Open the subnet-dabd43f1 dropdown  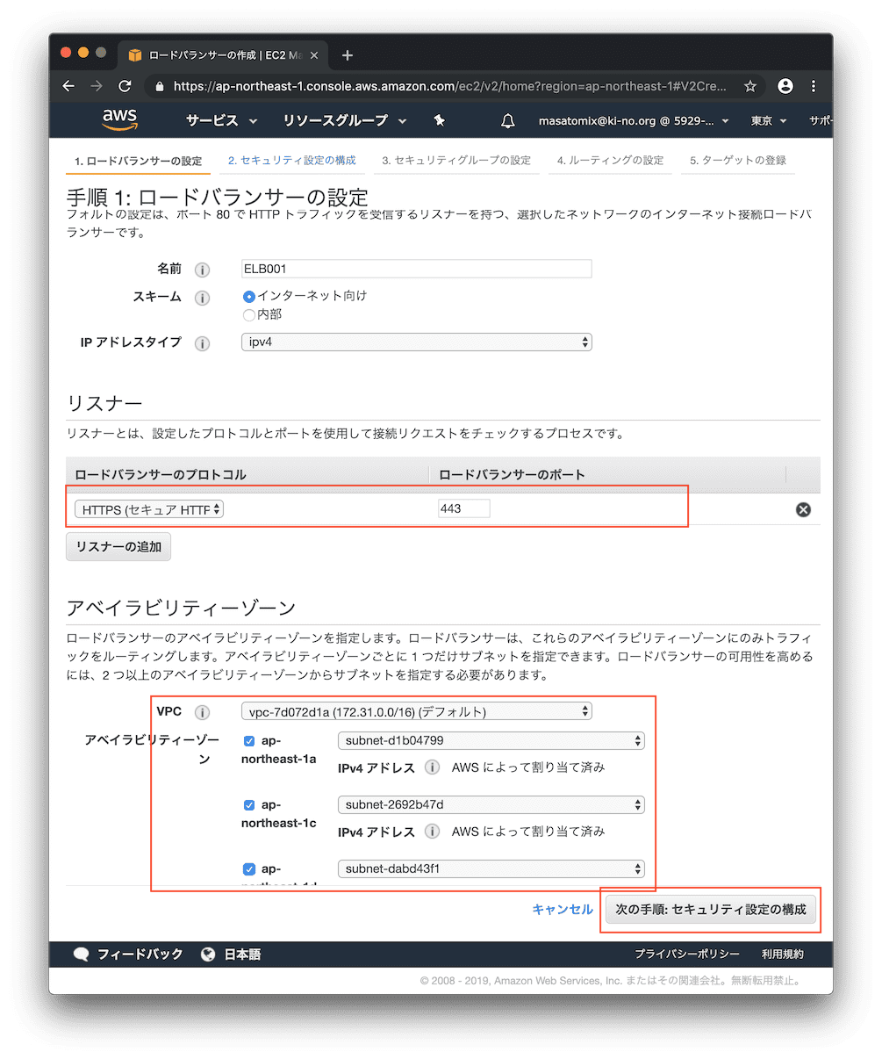pyautogui.click(x=491, y=868)
